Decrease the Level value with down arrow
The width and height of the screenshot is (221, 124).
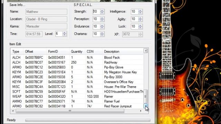coord(65,35)
